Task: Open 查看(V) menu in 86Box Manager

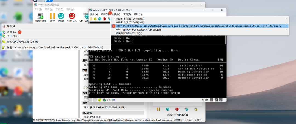Action: [49, 9]
